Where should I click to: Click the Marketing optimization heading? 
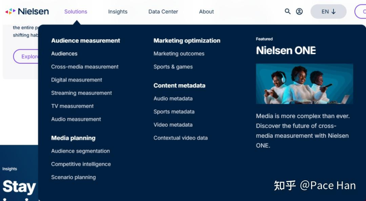coord(187,41)
